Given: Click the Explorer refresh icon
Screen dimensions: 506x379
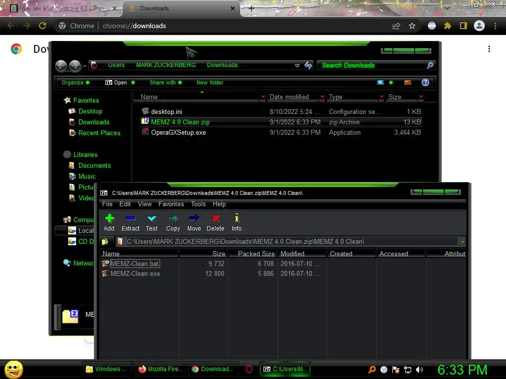Looking at the screenshot, I should coord(308,66).
